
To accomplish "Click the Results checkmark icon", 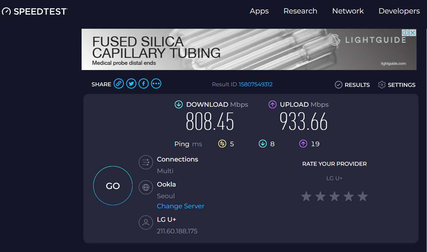I will click(x=338, y=85).
